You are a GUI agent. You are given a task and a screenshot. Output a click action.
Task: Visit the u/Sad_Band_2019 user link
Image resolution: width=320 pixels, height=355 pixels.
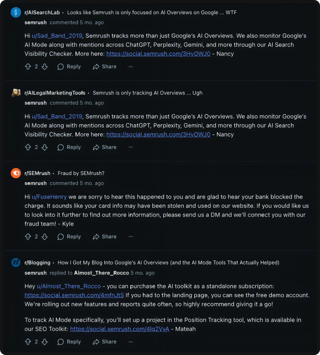pyautogui.click(x=57, y=36)
